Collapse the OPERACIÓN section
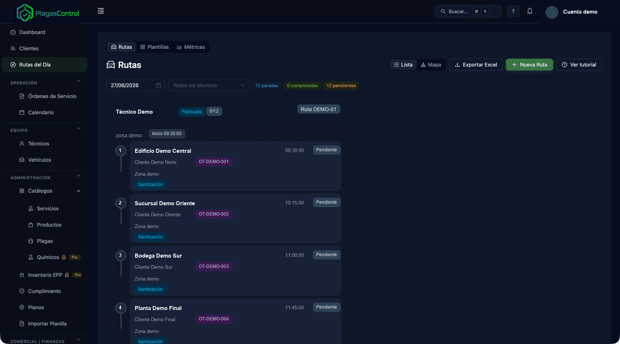 click(79, 81)
